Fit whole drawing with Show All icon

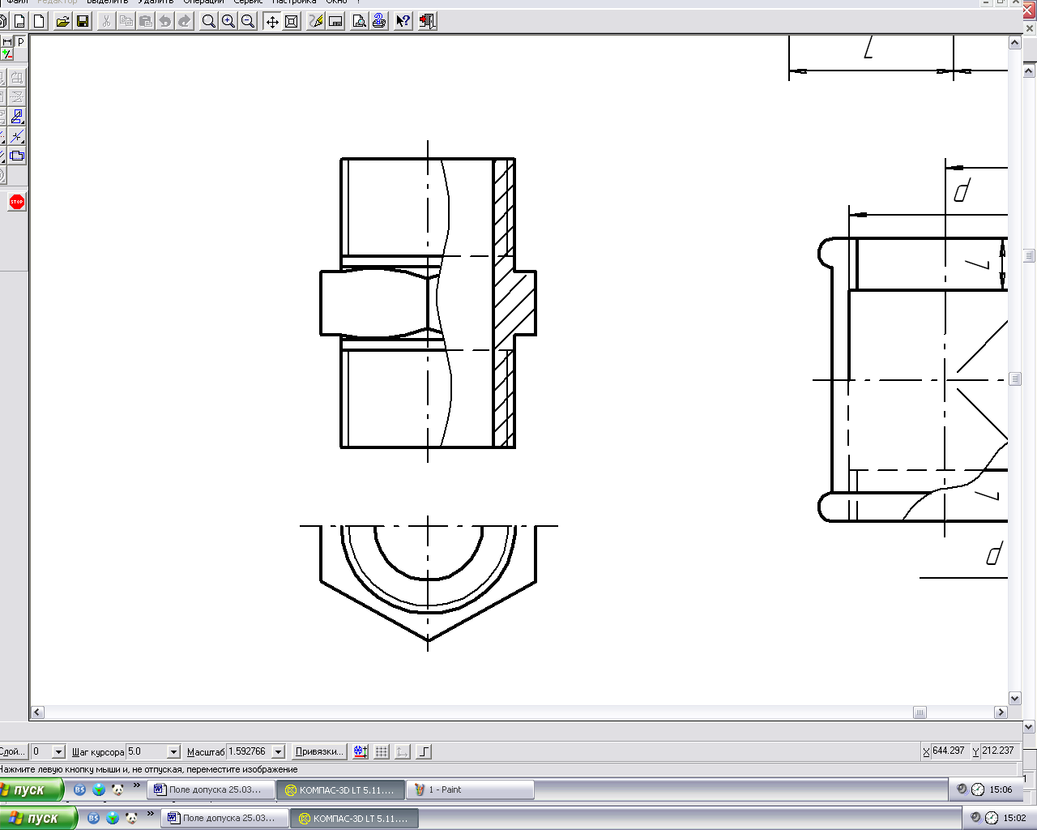pyautogui.click(x=292, y=21)
